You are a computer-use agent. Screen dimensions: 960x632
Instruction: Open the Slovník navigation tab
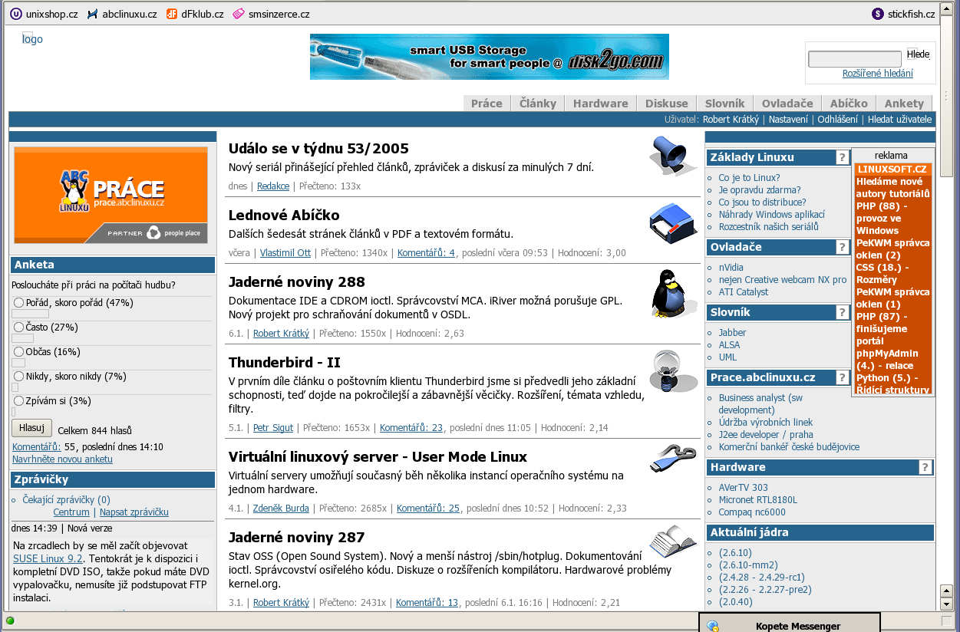(x=725, y=104)
